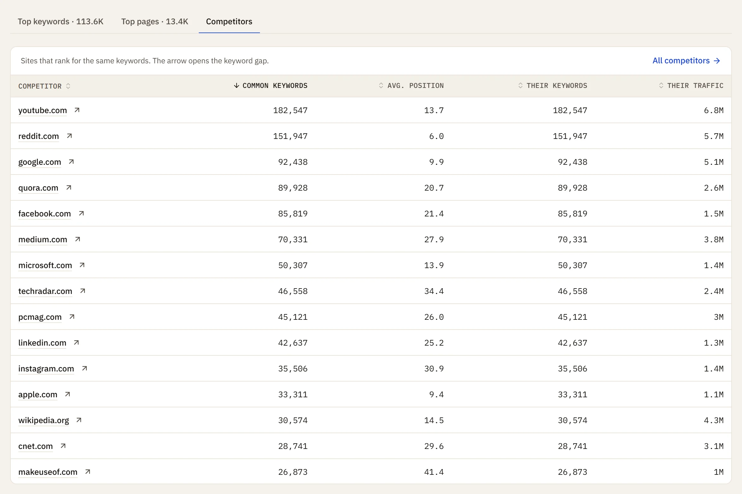Open keyword gap arrow for youtube.com

[x=77, y=110]
